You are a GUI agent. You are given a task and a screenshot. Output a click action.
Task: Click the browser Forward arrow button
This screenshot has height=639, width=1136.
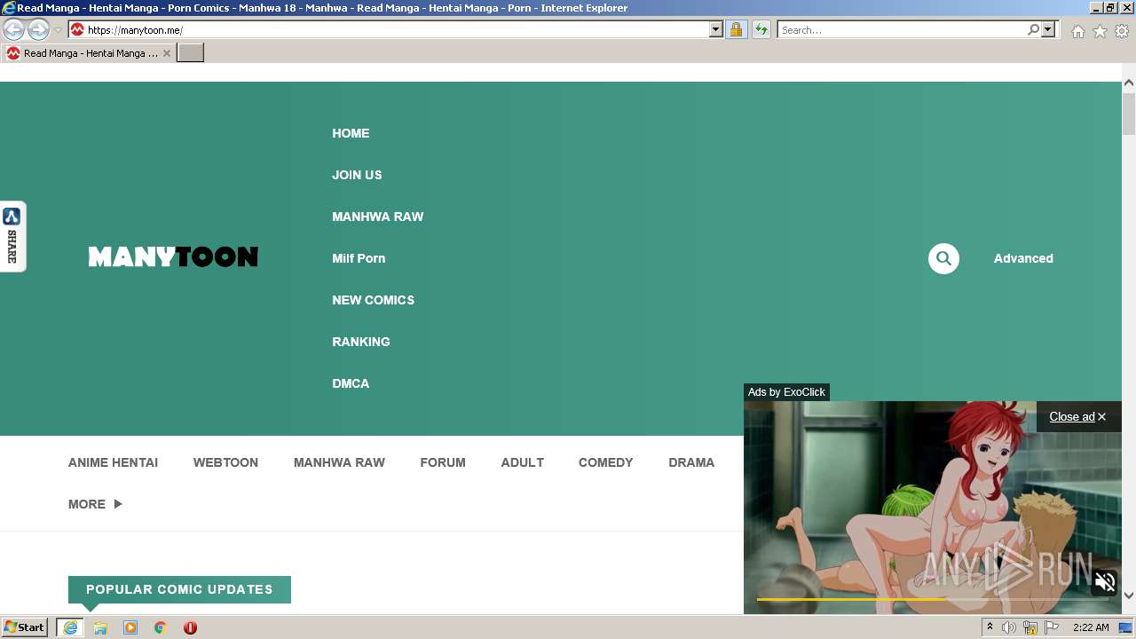point(38,29)
